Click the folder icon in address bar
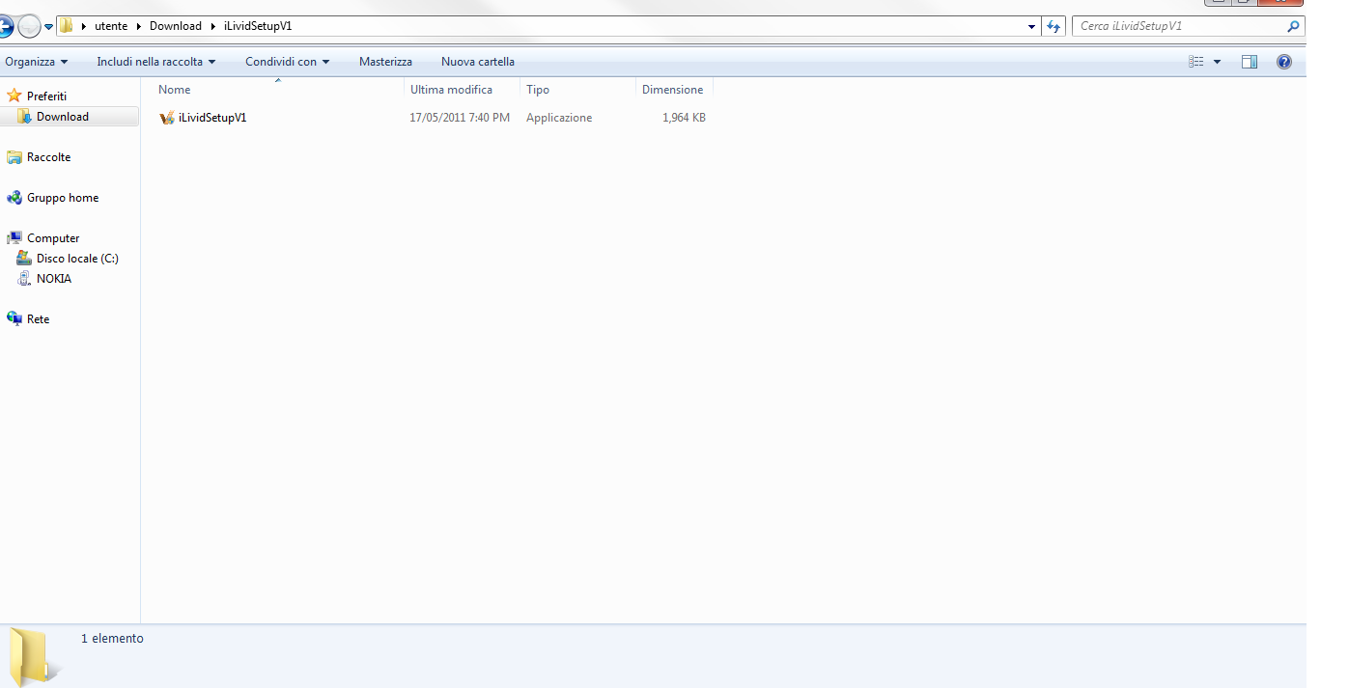The image size is (1349, 688). coord(67,26)
